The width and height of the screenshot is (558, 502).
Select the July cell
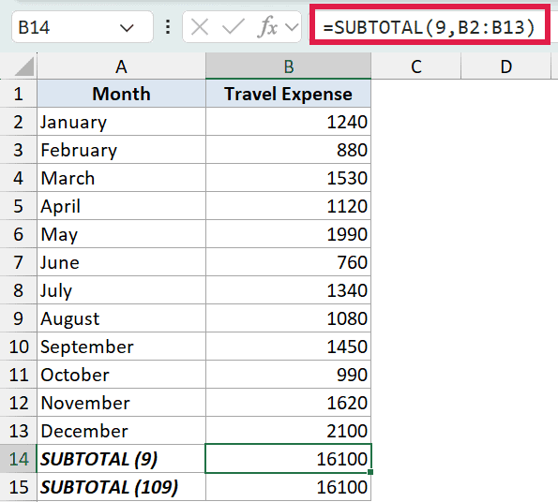click(121, 290)
